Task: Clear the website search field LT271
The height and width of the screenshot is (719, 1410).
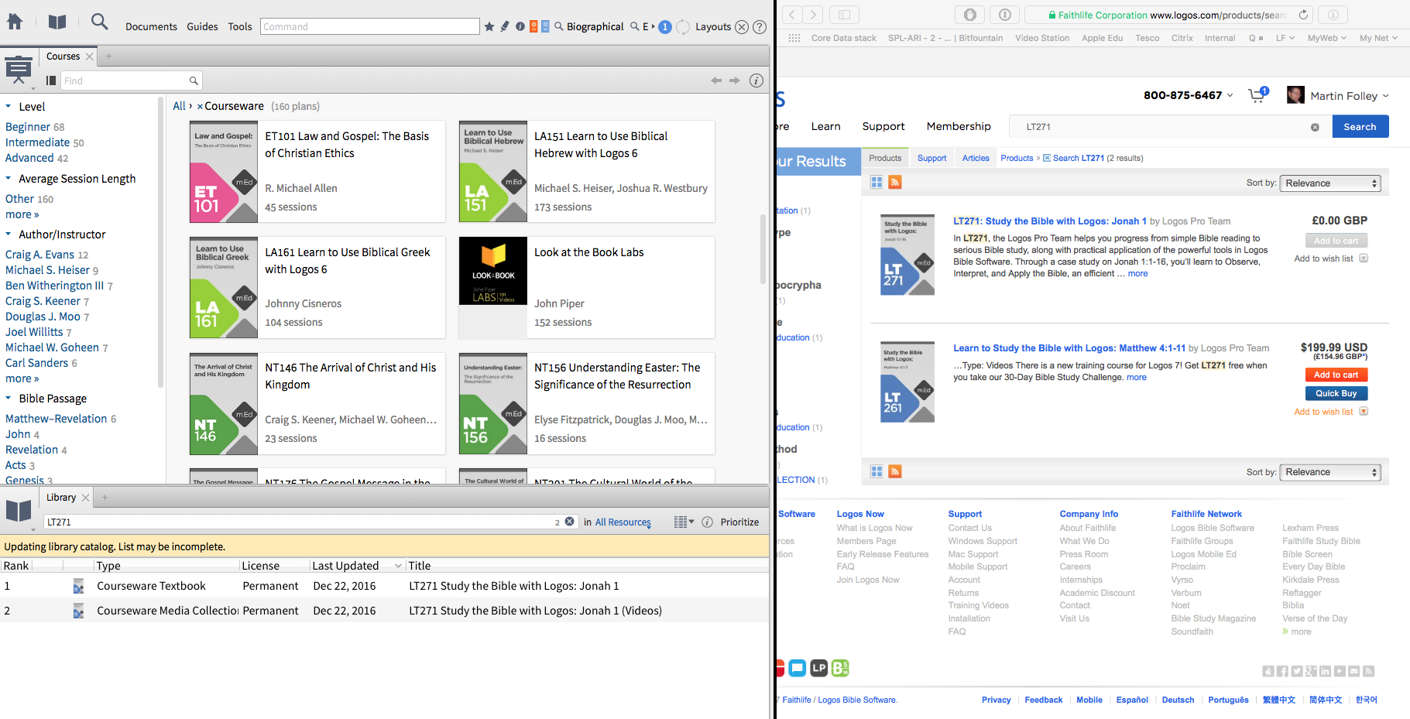Action: (x=1315, y=127)
